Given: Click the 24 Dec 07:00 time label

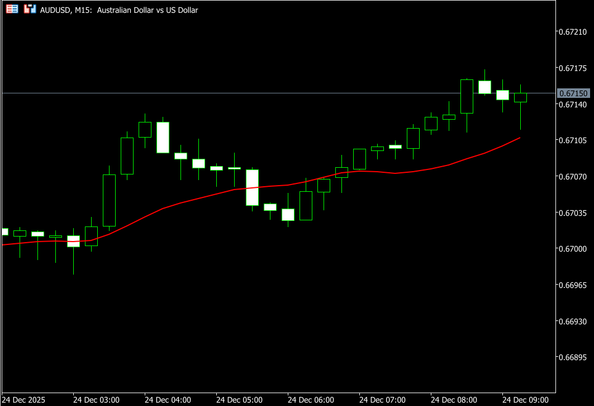Looking at the screenshot, I should pyautogui.click(x=382, y=400).
